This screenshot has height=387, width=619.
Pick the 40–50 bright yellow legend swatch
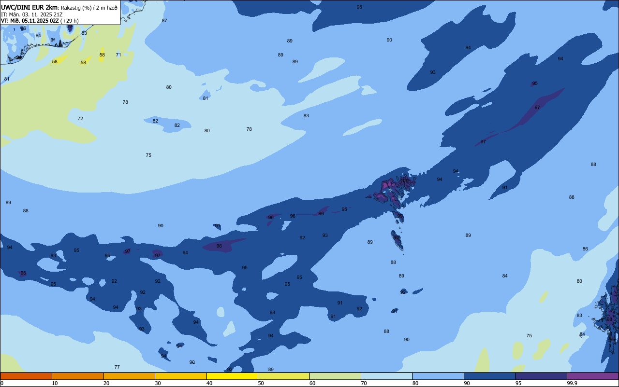(x=232, y=376)
